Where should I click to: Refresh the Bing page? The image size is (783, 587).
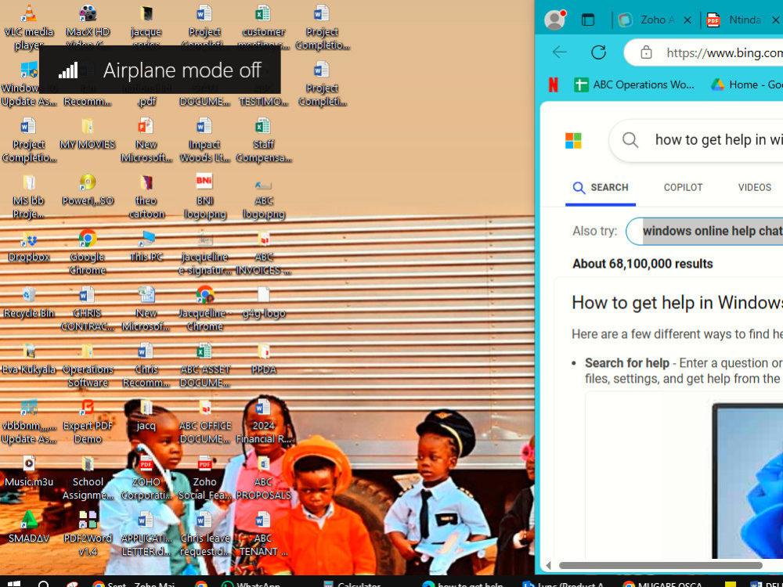(x=598, y=52)
